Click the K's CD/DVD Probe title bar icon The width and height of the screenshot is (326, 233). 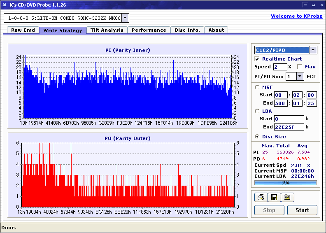(x=5, y=5)
